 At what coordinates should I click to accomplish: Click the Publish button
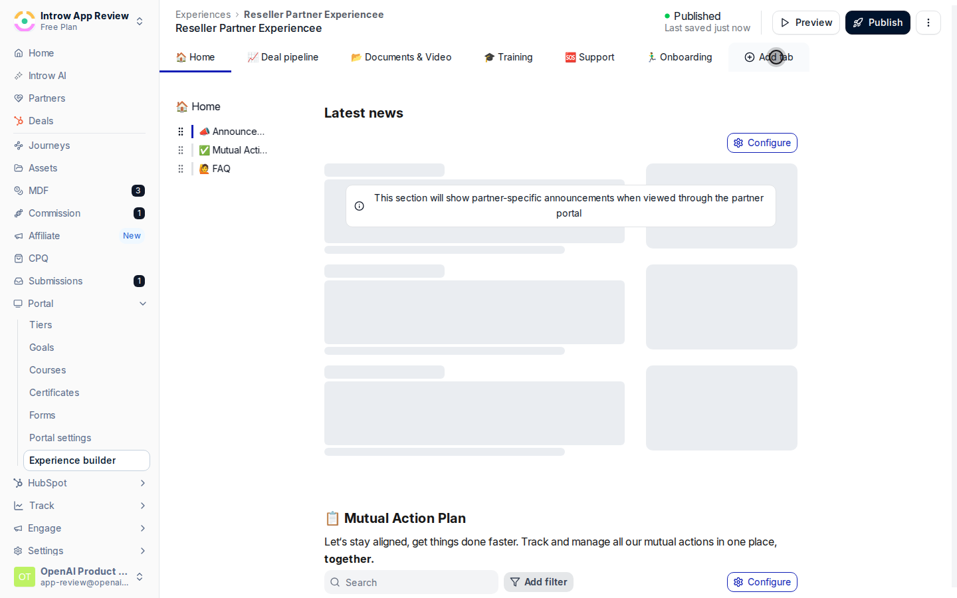tap(878, 23)
